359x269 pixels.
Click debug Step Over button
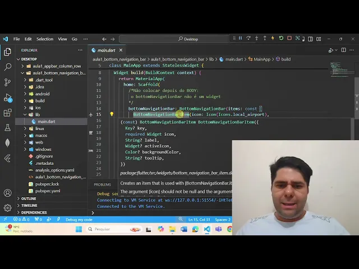pos(248,38)
